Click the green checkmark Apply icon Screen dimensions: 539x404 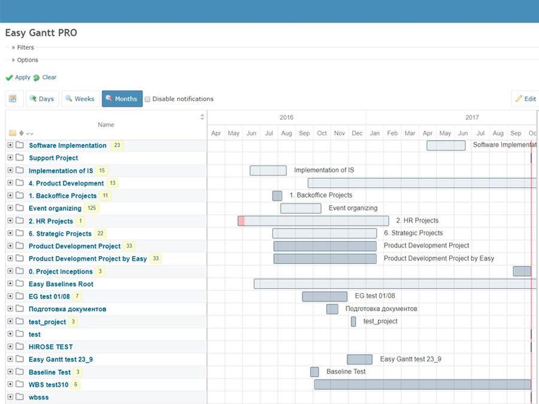[x=9, y=78]
